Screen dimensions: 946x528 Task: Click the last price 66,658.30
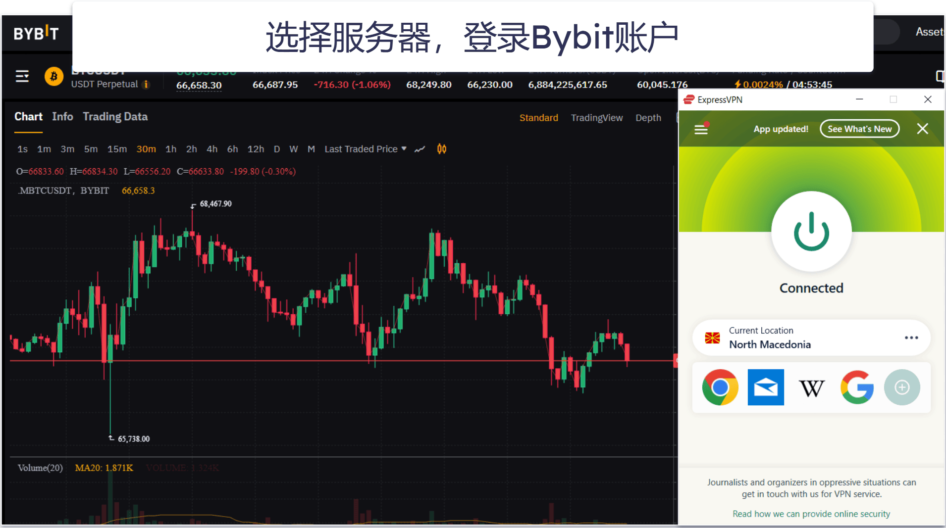tap(199, 85)
